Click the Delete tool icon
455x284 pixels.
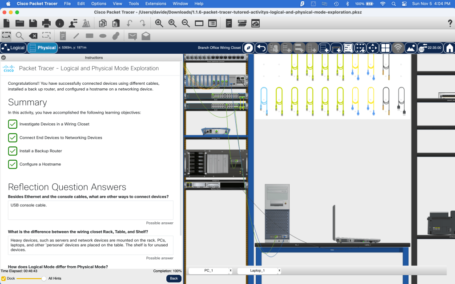tap(33, 36)
